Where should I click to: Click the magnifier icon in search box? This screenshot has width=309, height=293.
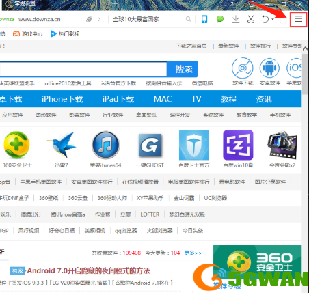coord(188,19)
